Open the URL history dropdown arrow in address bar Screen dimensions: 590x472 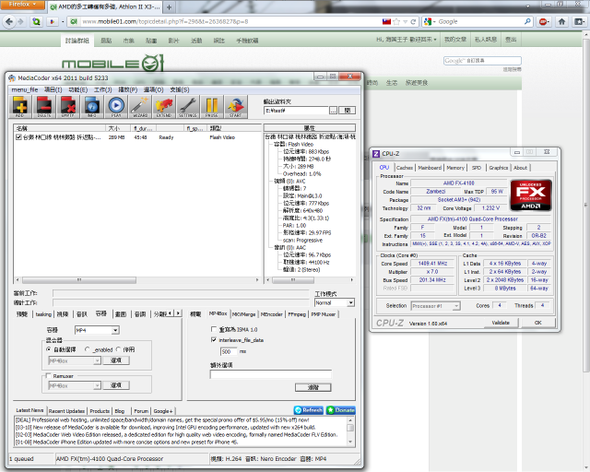pyautogui.click(x=406, y=22)
